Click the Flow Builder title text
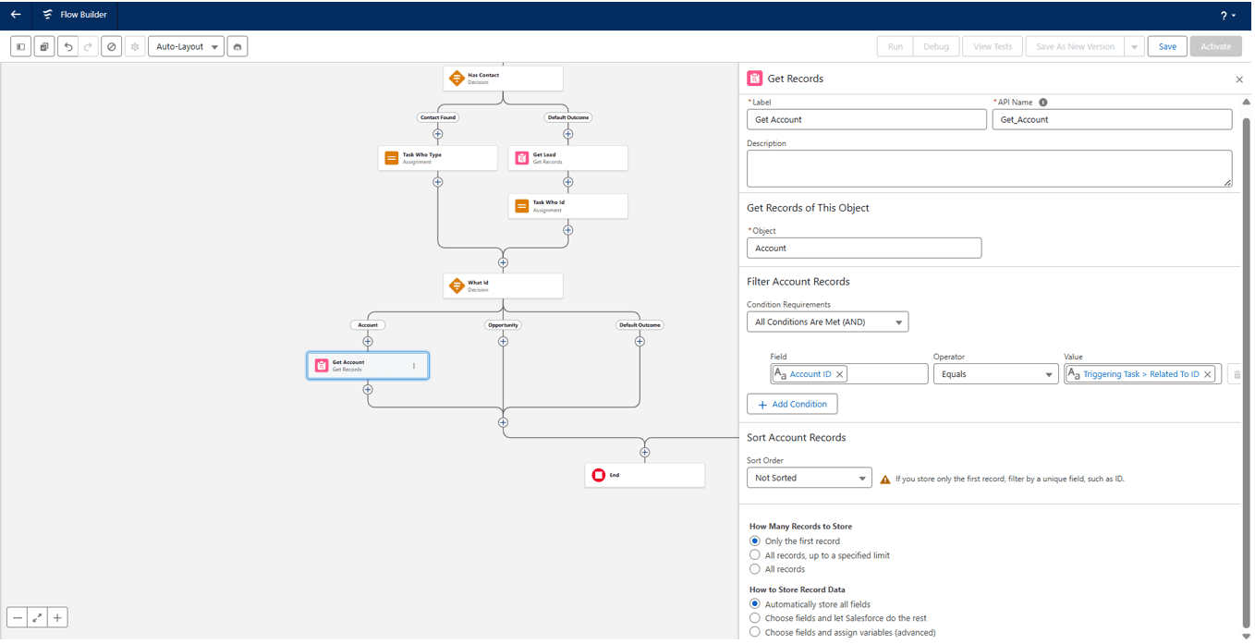This screenshot has height=644, width=1255. tap(83, 15)
